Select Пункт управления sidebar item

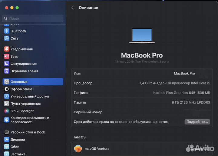pos(33,104)
